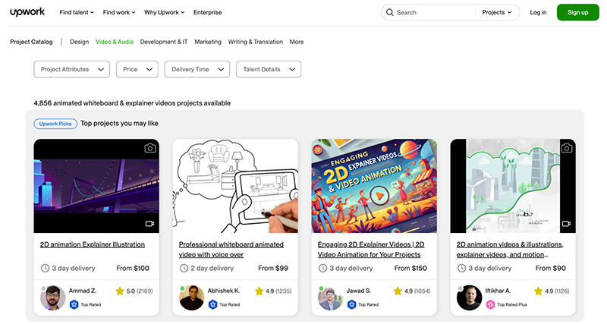This screenshot has height=324, width=607.
Task: Select the Video & Audio category tab
Action: 115,42
